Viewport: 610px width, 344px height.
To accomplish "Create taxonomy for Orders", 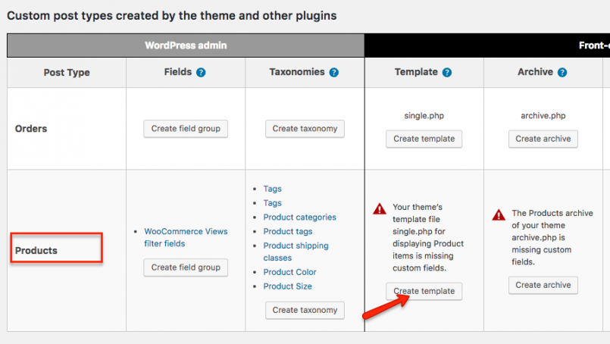I will [305, 129].
